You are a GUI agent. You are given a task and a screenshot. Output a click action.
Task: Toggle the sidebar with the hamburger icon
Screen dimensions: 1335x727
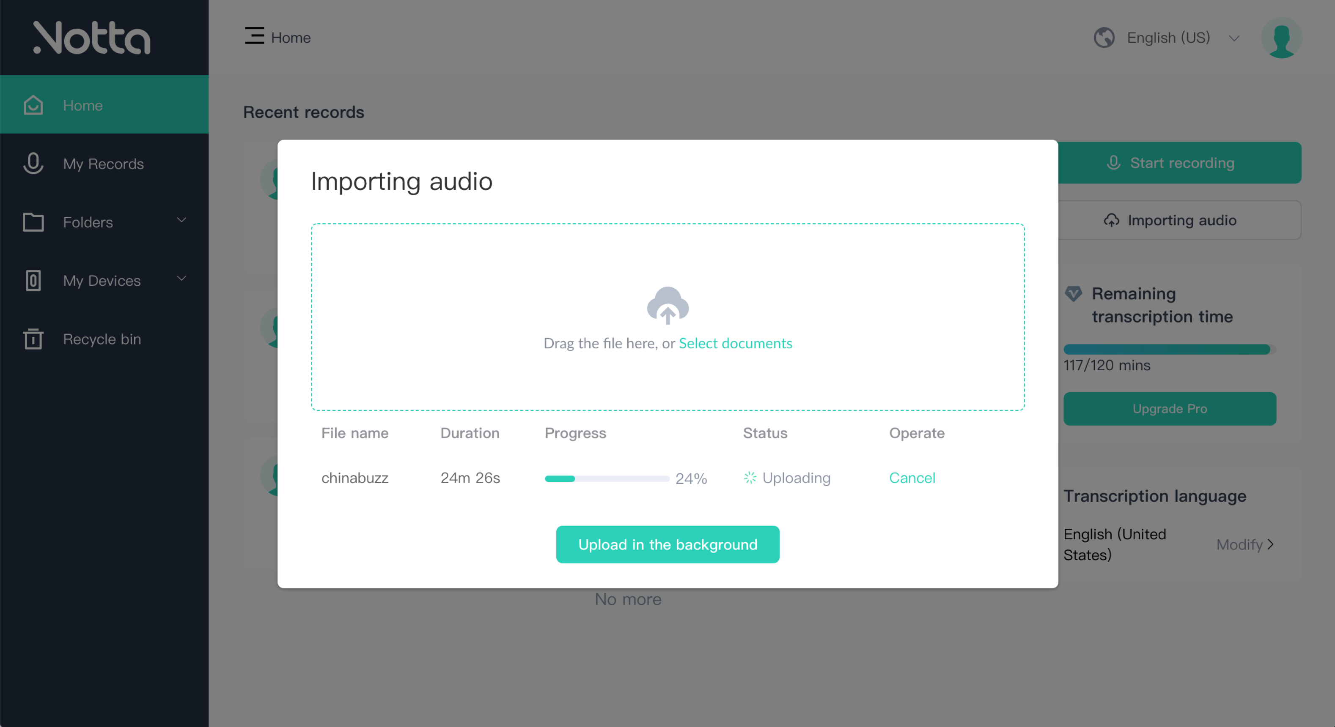pyautogui.click(x=253, y=37)
